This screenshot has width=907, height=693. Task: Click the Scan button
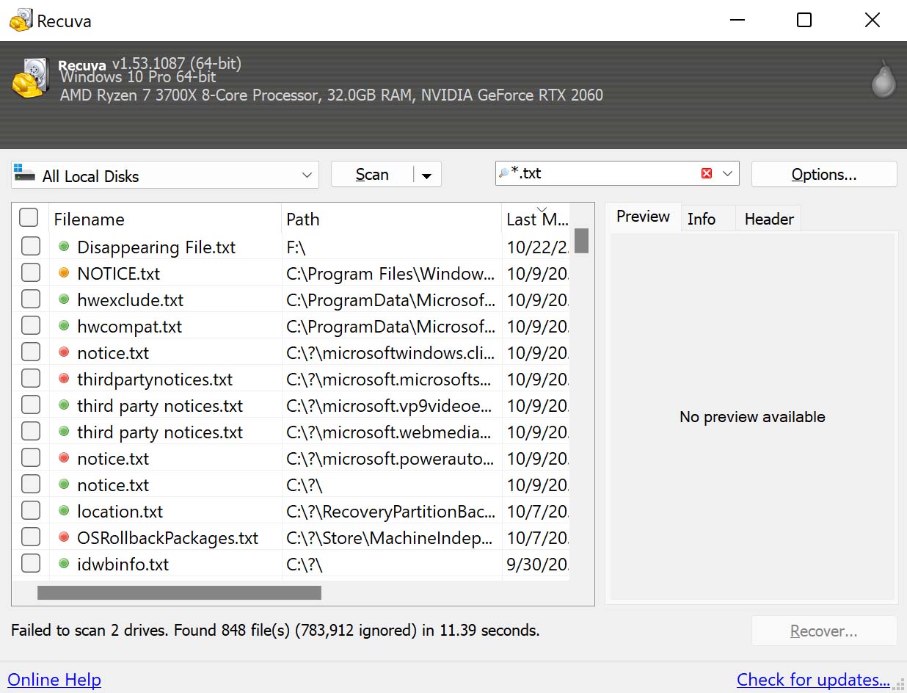372,175
